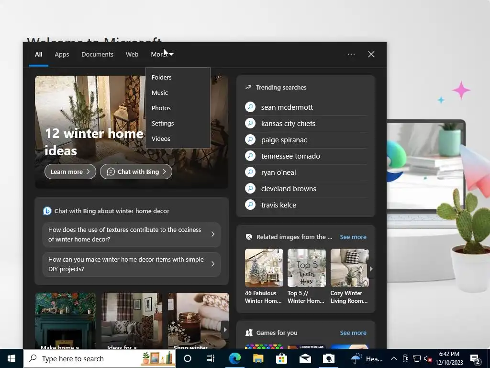Image resolution: width=490 pixels, height=368 pixels.
Task: Click Related images section icon
Action: (x=249, y=237)
